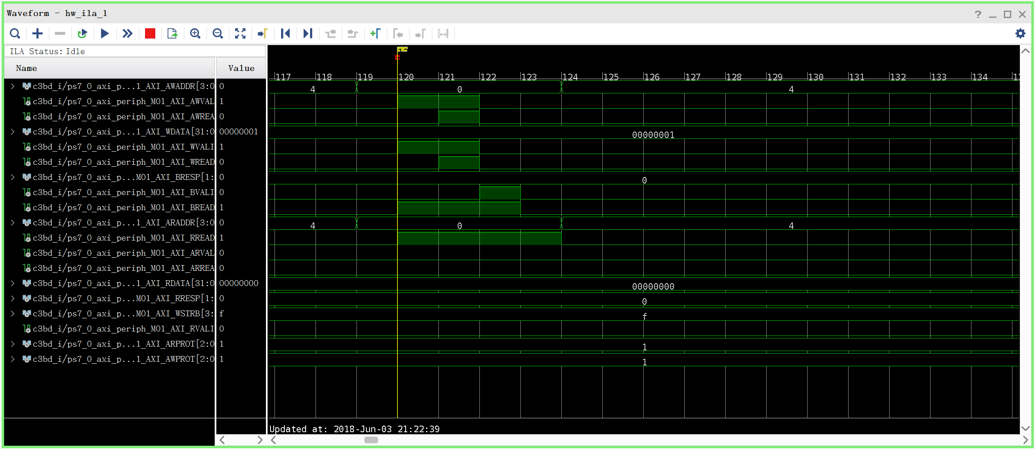The image size is (1035, 449).
Task: Click the zoom in magnifier icon
Action: click(x=195, y=34)
